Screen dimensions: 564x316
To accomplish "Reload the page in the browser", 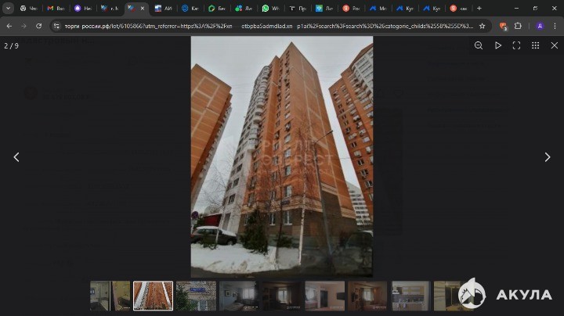I will click(38, 26).
